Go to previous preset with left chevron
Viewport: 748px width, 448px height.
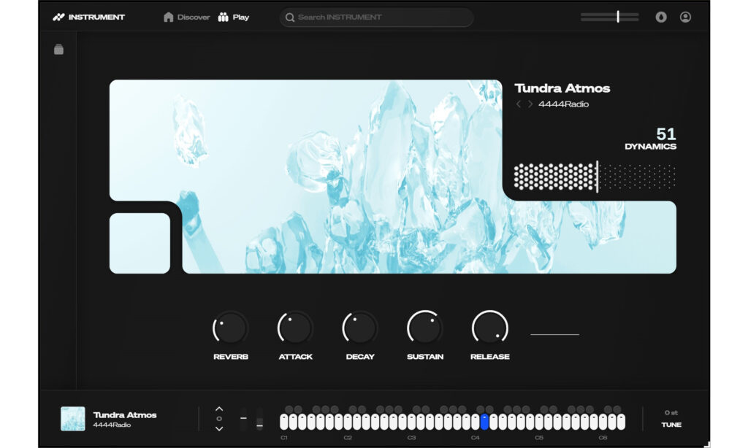pyautogui.click(x=519, y=104)
